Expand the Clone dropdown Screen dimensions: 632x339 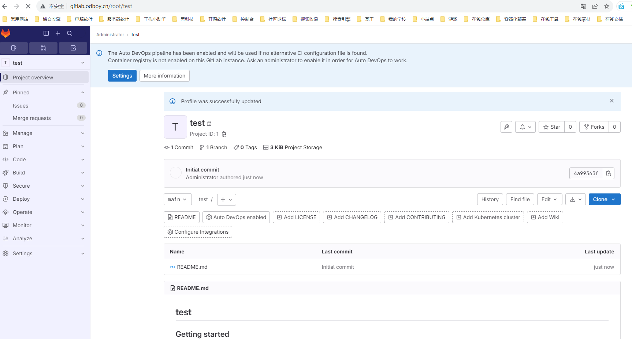point(604,199)
